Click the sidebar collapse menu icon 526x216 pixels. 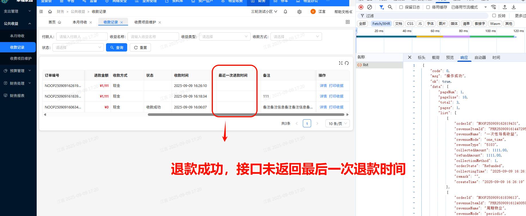[x=41, y=11]
